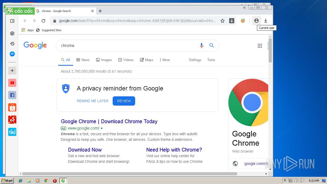This screenshot has width=327, height=184.
Task: Add a new sidebar shortcut with plus
Action: coord(12,71)
